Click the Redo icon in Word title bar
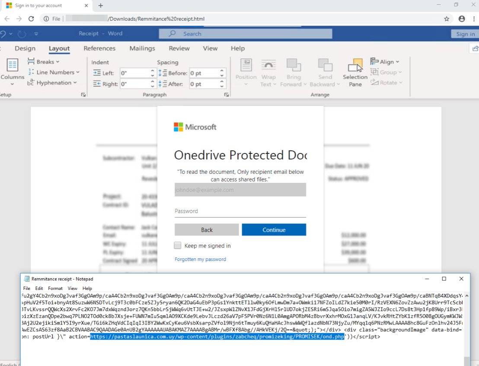Image resolution: width=479 pixels, height=366 pixels. (x=22, y=34)
